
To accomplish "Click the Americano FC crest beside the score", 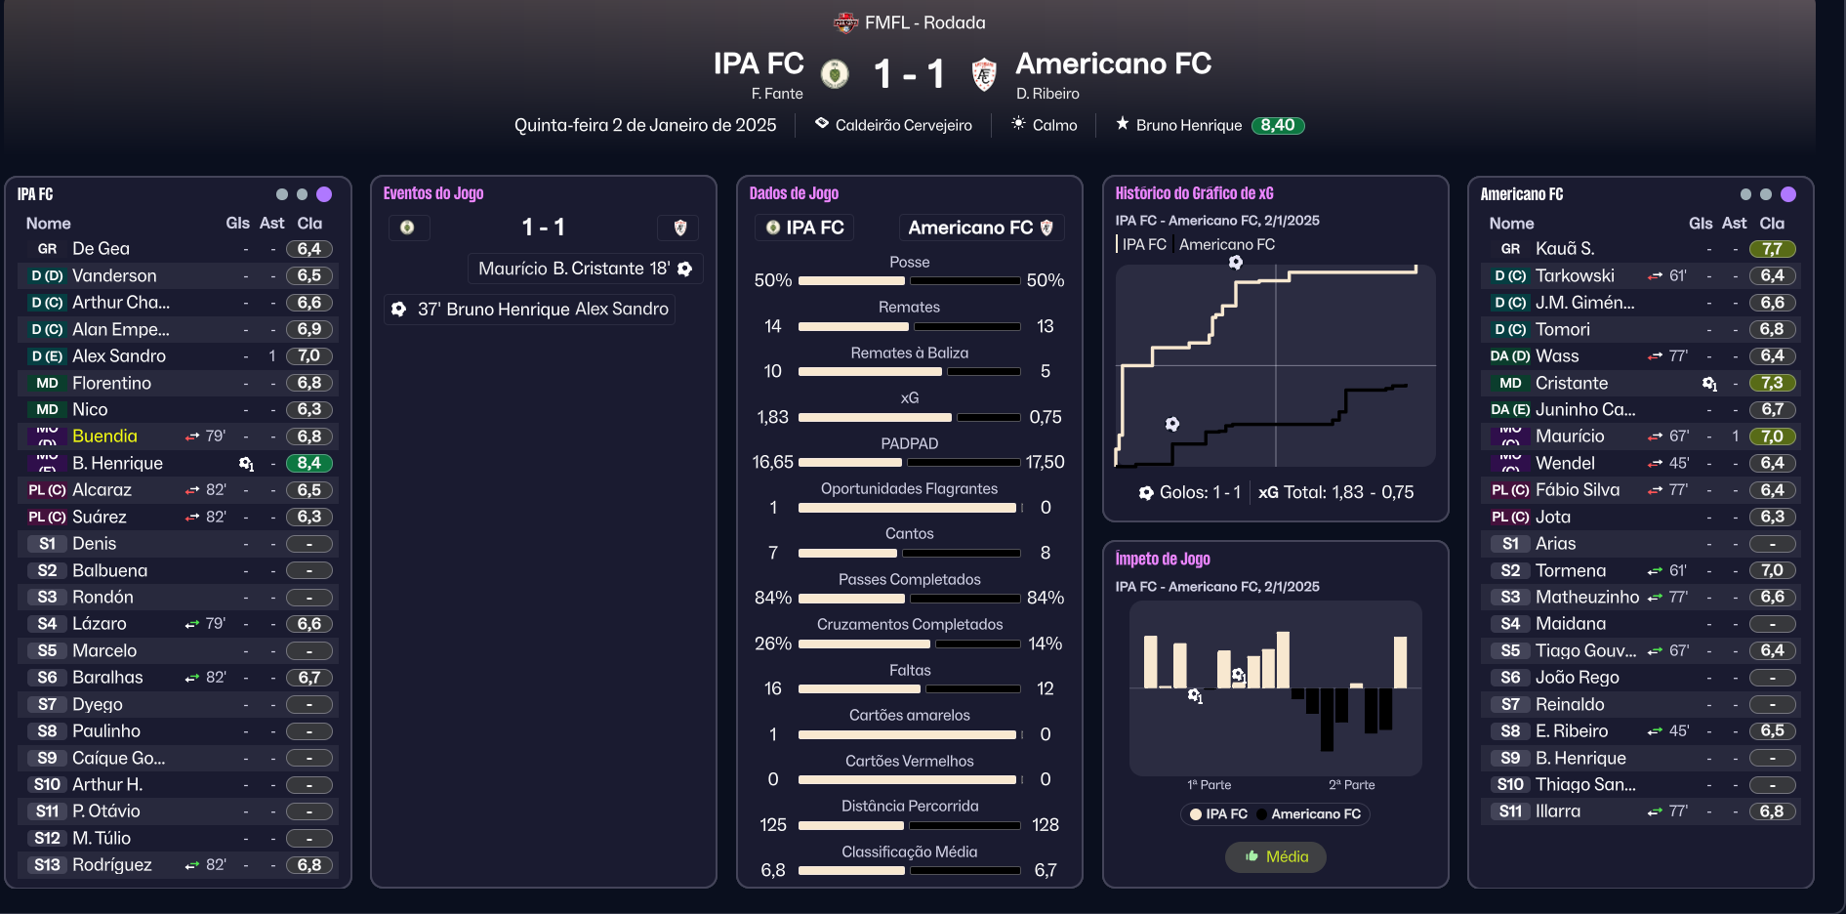I will pyautogui.click(x=984, y=74).
